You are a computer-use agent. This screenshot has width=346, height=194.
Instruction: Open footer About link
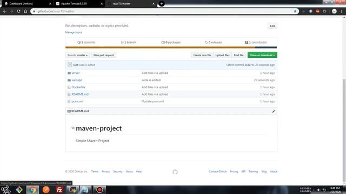click(274, 171)
